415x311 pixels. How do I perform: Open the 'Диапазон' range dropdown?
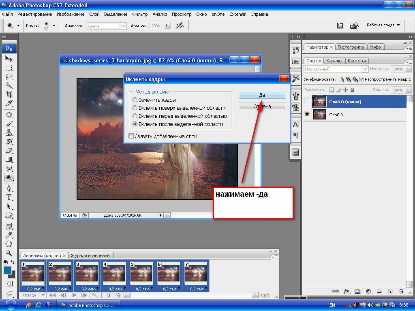pos(123,26)
